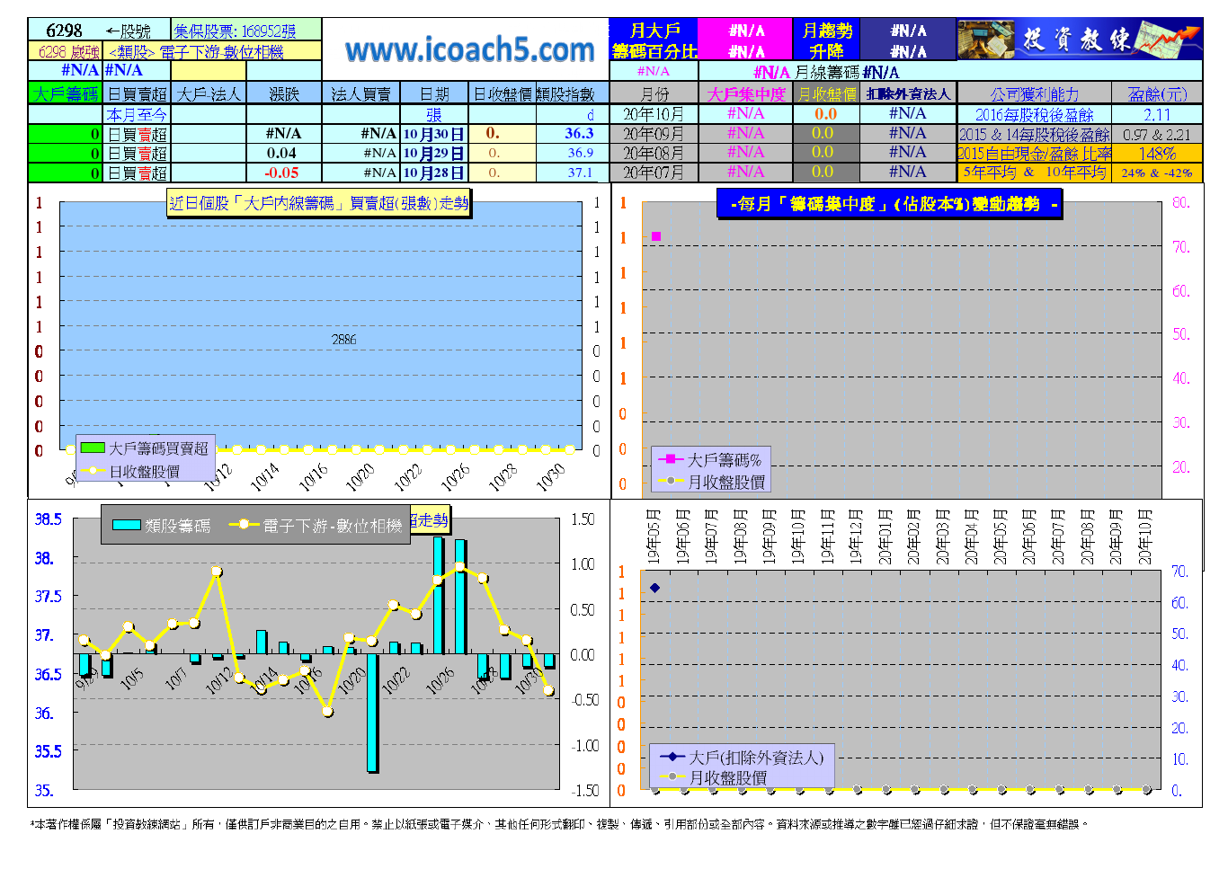
Task: Click the 公司獲利能力 header
Action: tap(1035, 93)
